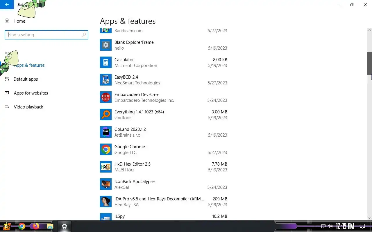
Task: Click the Google Chrome icon in apps list
Action: tap(106, 149)
